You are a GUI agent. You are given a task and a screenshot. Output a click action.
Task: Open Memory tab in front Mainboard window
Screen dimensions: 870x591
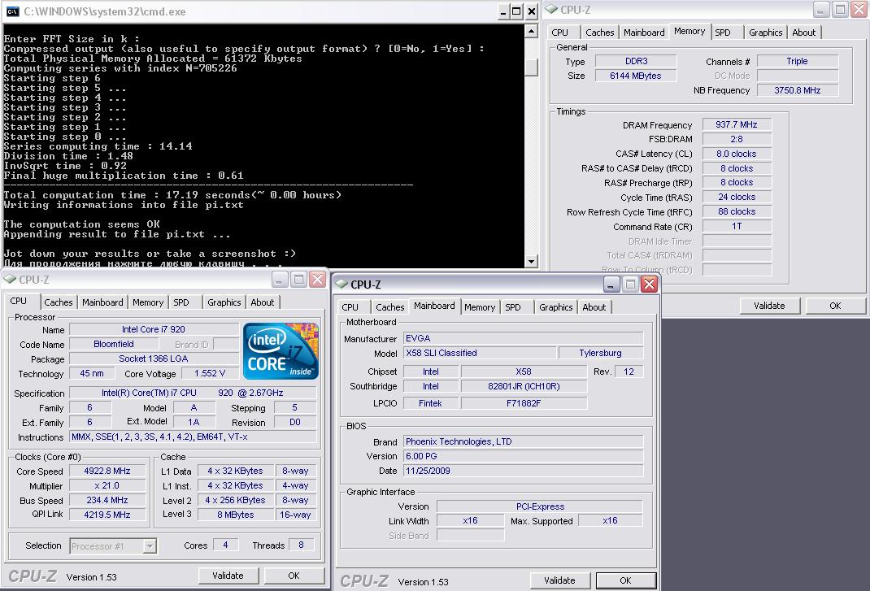480,307
